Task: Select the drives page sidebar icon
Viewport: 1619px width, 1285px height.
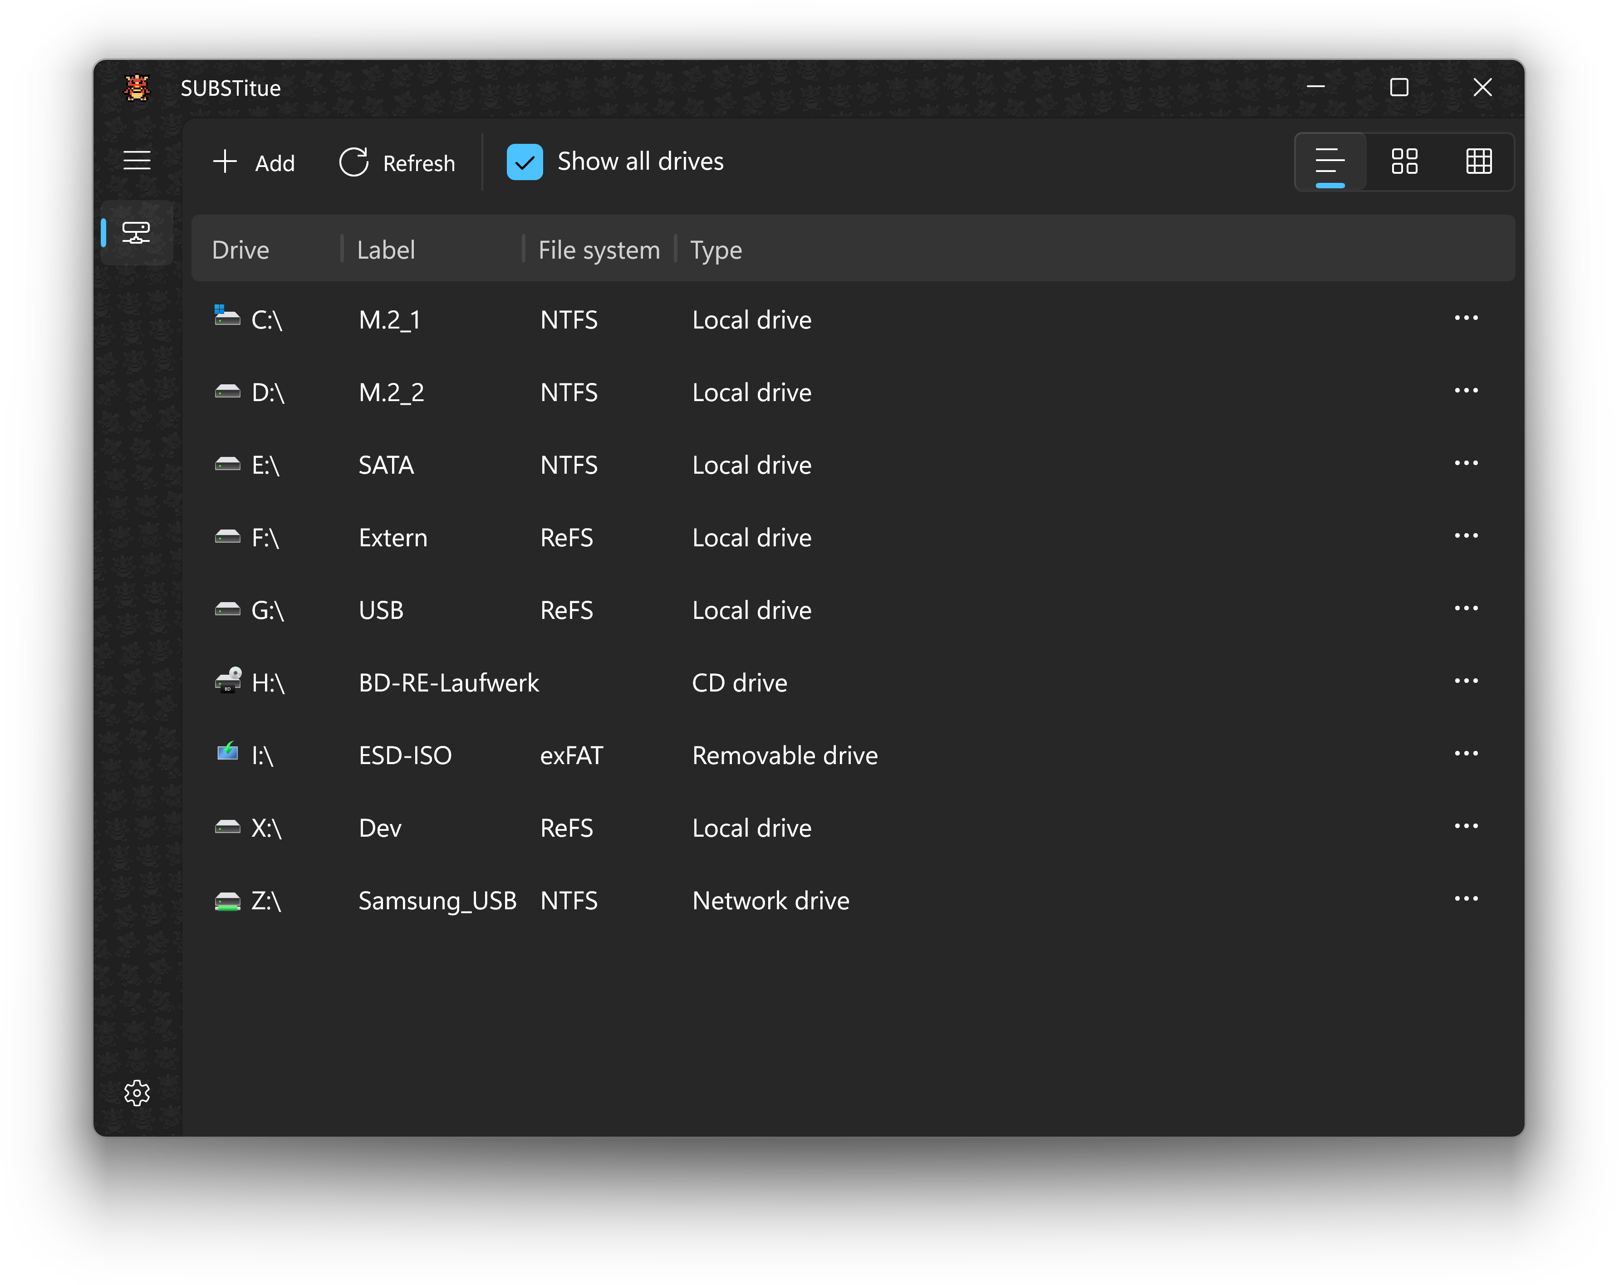Action: click(137, 233)
